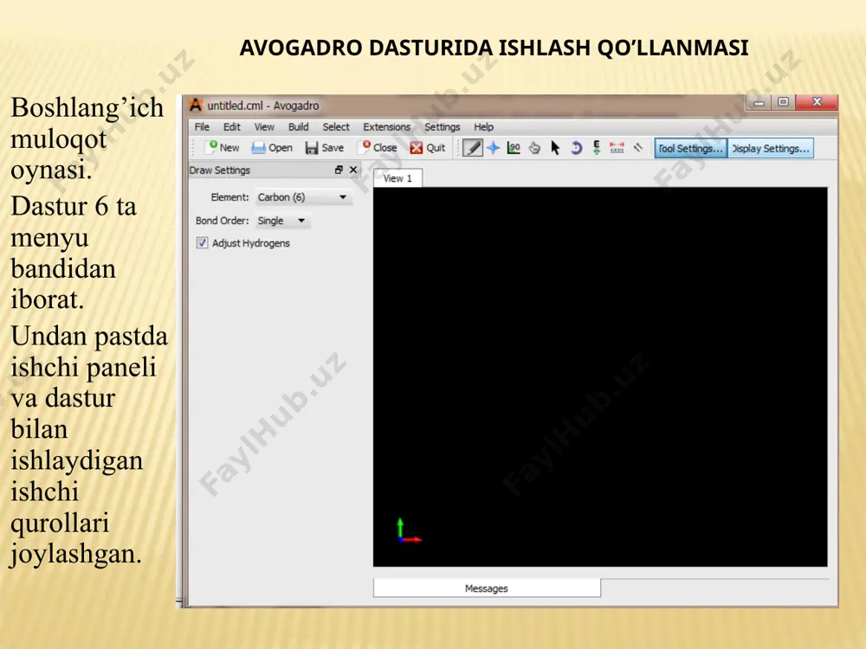Select the Measure tool
866x649 pixels.
point(617,147)
